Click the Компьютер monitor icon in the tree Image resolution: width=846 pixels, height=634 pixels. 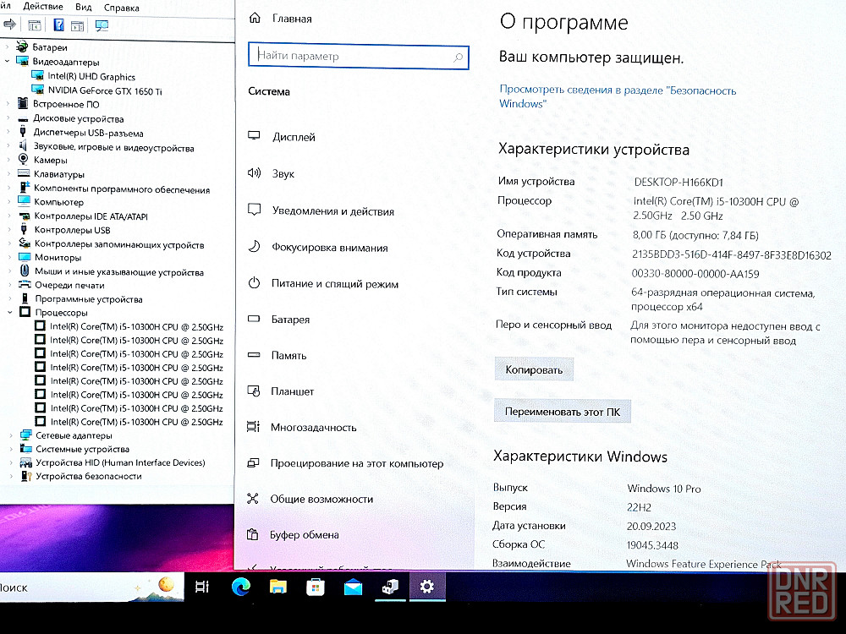point(24,201)
